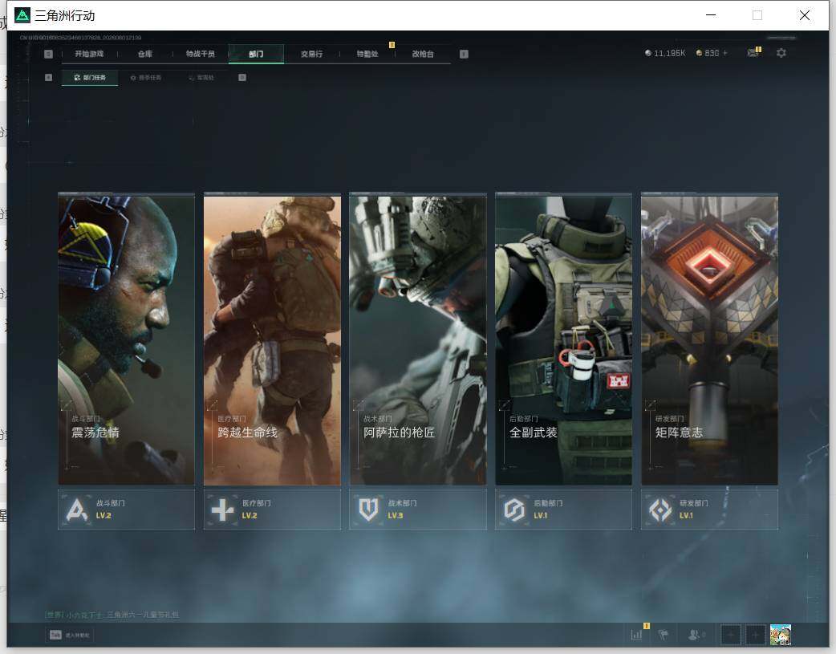This screenshot has height=654, width=836.
Task: Click the world chat message line
Action: pos(112,615)
